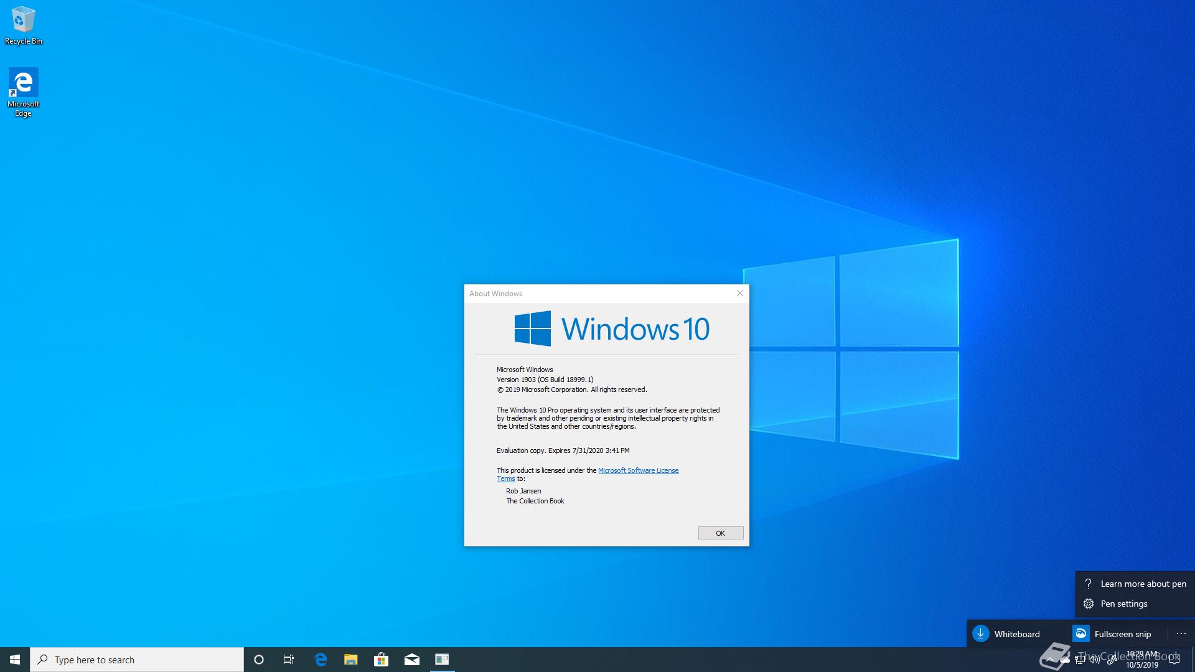Viewport: 1195px width, 672px height.
Task: Click the Evaluation copy expiry text
Action: point(563,450)
